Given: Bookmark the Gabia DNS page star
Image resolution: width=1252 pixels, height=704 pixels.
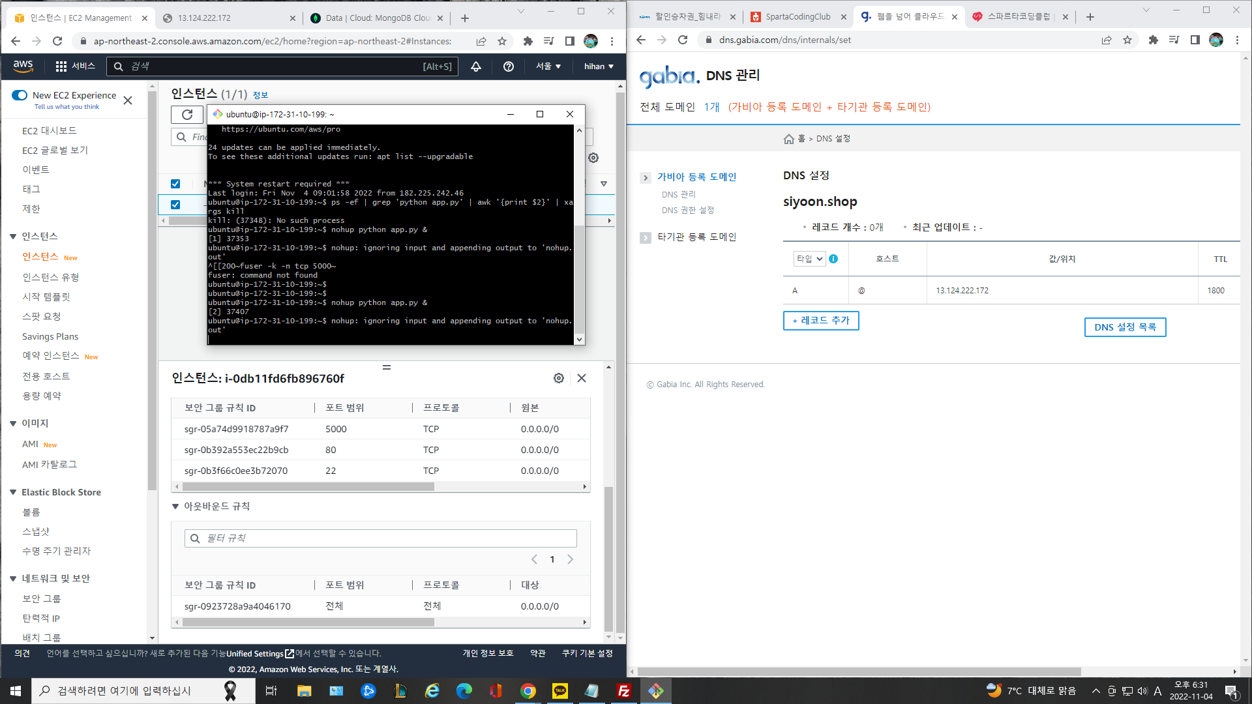Looking at the screenshot, I should [x=1127, y=40].
